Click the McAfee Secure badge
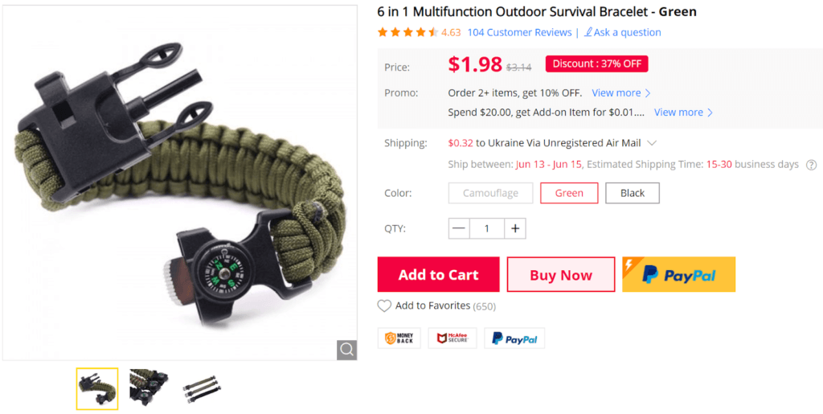823x414 pixels. click(452, 338)
